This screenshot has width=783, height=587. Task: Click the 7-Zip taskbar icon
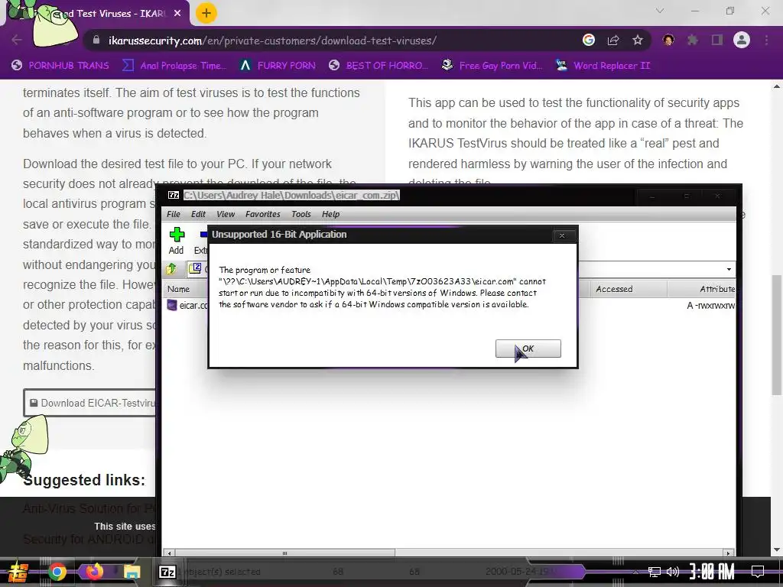(167, 572)
